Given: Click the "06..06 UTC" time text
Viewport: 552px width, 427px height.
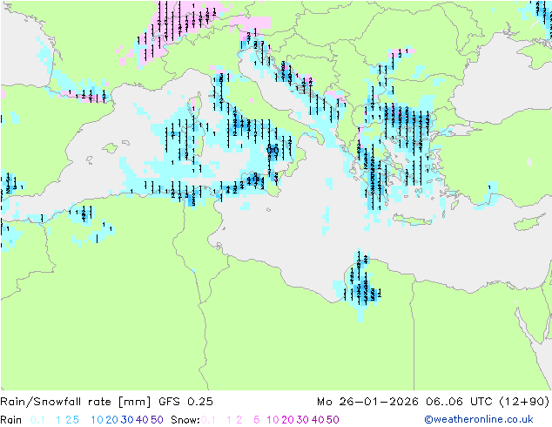Looking at the screenshot, I should coord(460,402).
